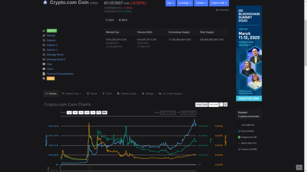Screen dimensions: 307x172
Task: Open the Buy dropdown
Action: 170,3
